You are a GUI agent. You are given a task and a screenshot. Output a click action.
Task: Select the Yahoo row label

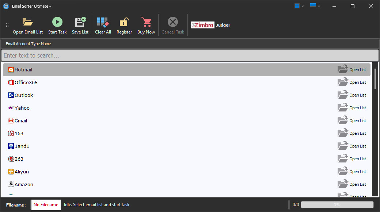pos(22,108)
